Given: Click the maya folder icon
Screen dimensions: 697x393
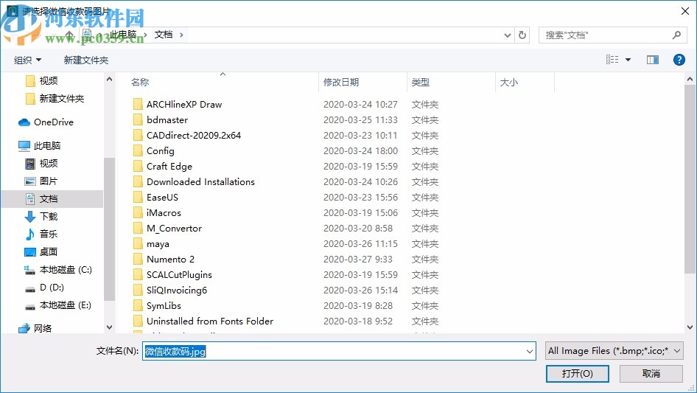Looking at the screenshot, I should [x=139, y=244].
